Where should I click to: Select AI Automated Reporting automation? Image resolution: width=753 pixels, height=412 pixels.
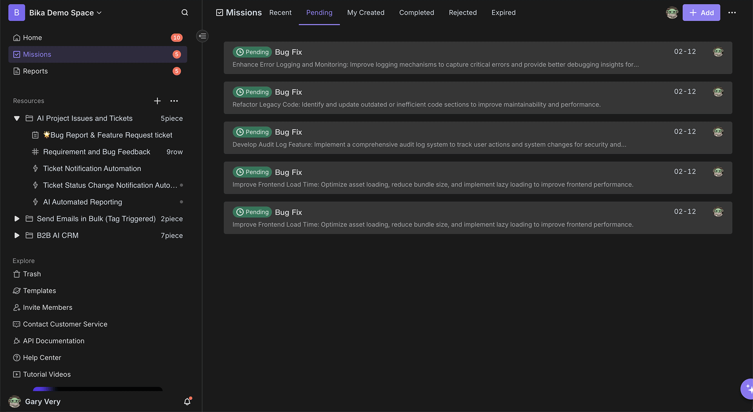click(x=82, y=202)
